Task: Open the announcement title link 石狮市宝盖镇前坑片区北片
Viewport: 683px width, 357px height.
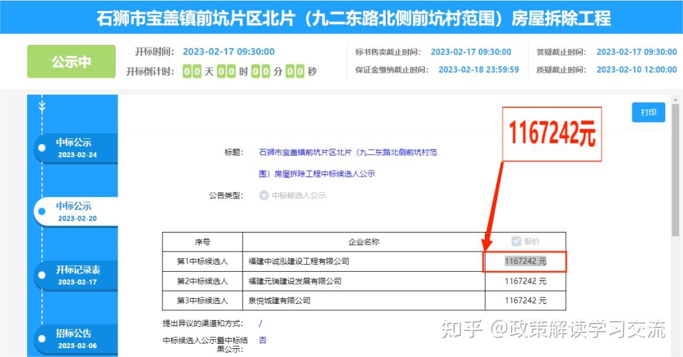Action: (x=348, y=163)
